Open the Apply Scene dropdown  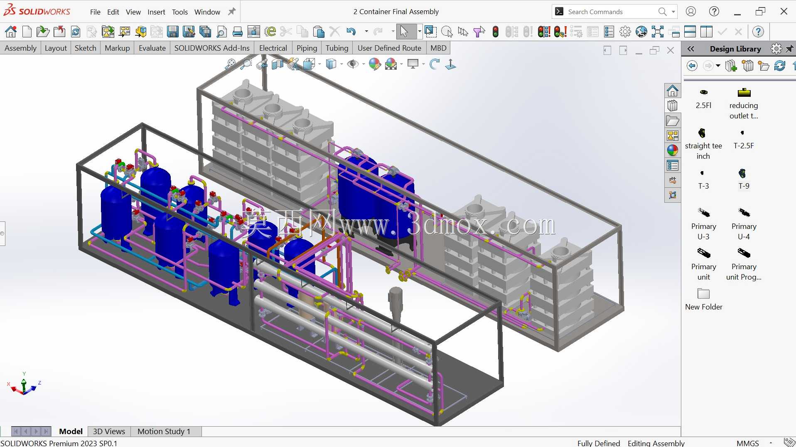click(x=401, y=64)
